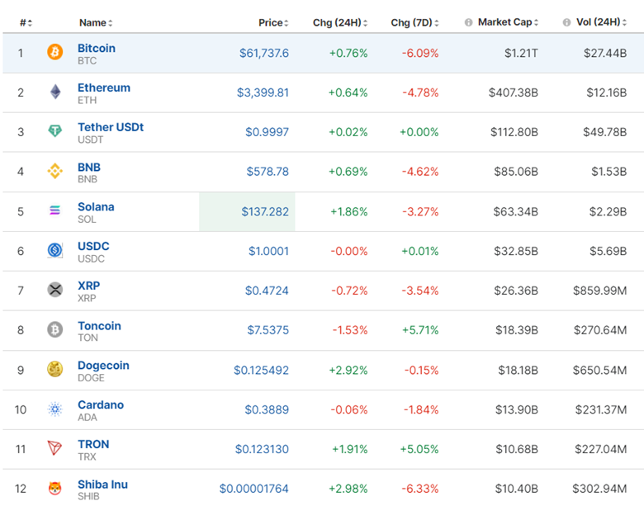Open the Ethereum coin page link

(x=104, y=87)
